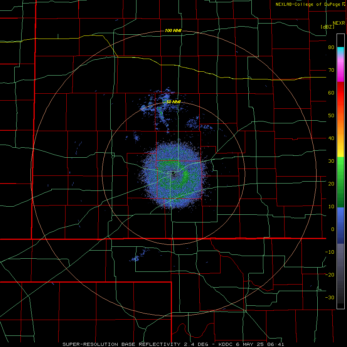The image size is (347, 347).
Task: Click the 50 value on the dBZ scale
Action: coord(331,116)
